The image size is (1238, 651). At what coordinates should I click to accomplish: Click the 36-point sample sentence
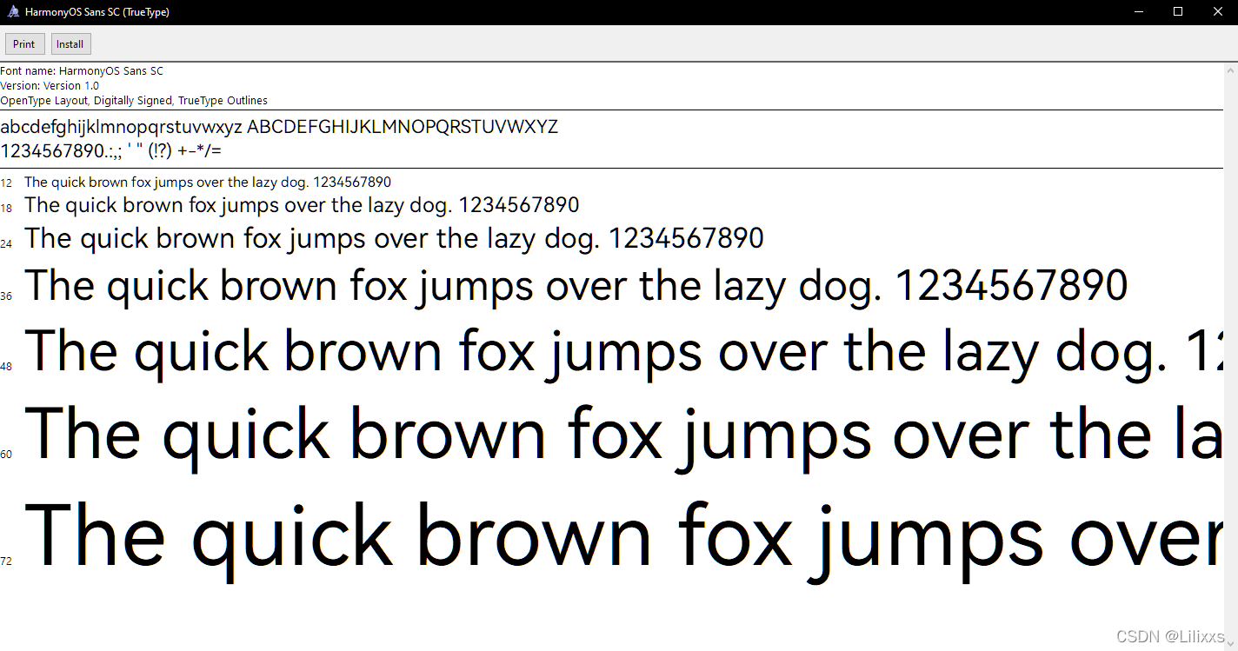(576, 286)
